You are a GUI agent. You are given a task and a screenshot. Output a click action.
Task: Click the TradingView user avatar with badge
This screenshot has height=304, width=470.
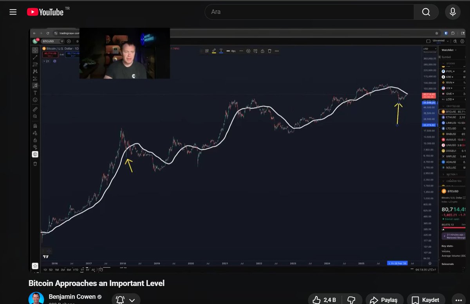click(x=36, y=41)
